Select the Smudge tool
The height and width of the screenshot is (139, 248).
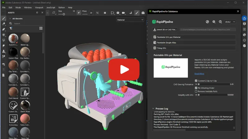pos(3,46)
